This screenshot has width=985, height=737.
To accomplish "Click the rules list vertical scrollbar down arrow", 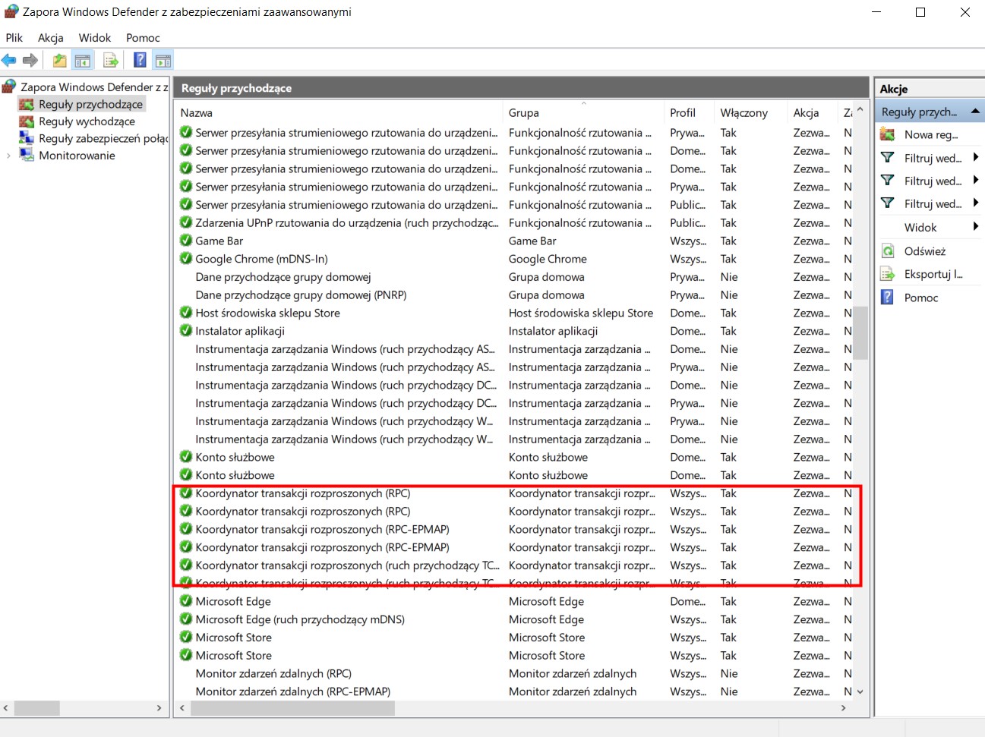I will 860,691.
